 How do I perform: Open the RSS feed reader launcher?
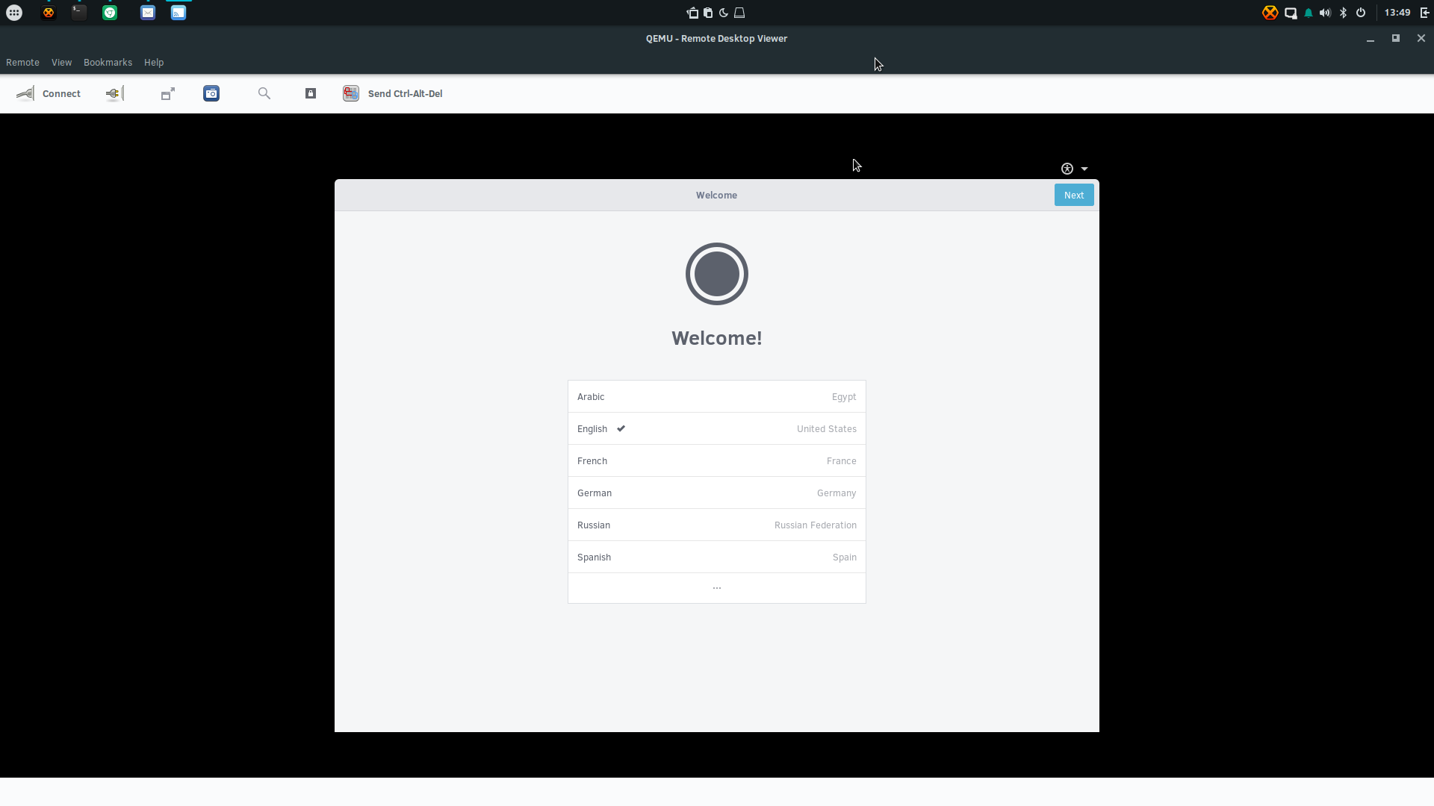[179, 13]
